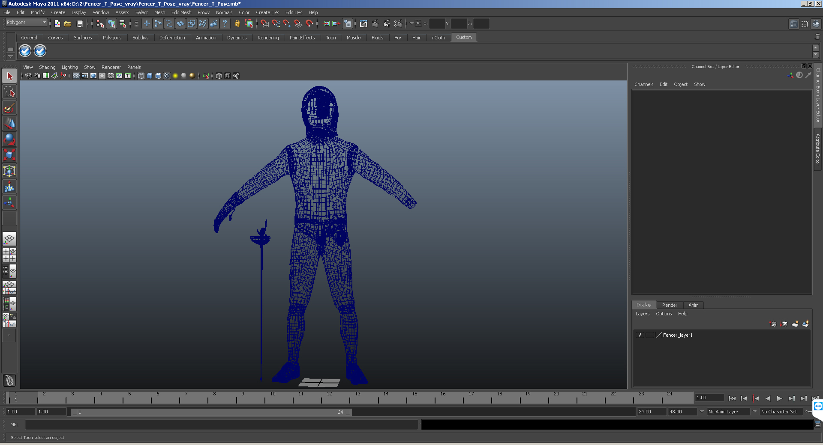Image resolution: width=823 pixels, height=445 pixels.
Task: Click the second checkmark shelf button
Action: pos(40,51)
